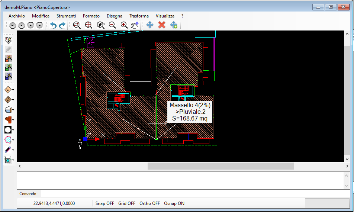354x212 pixels.
Task: Click the horizontal scrollbar thumb
Action: pos(221,166)
